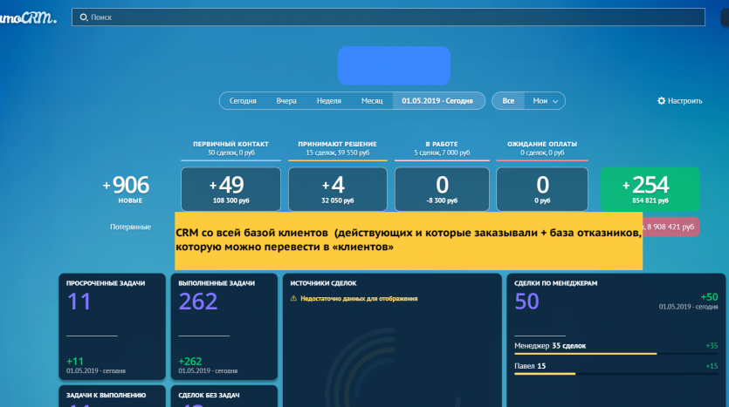
Task: Click the +4 Принимают решение tile
Action: coord(337,189)
